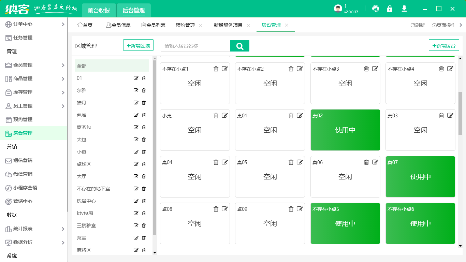
Task: Click the edit pencil icon on 桌03 card
Action: point(450,115)
